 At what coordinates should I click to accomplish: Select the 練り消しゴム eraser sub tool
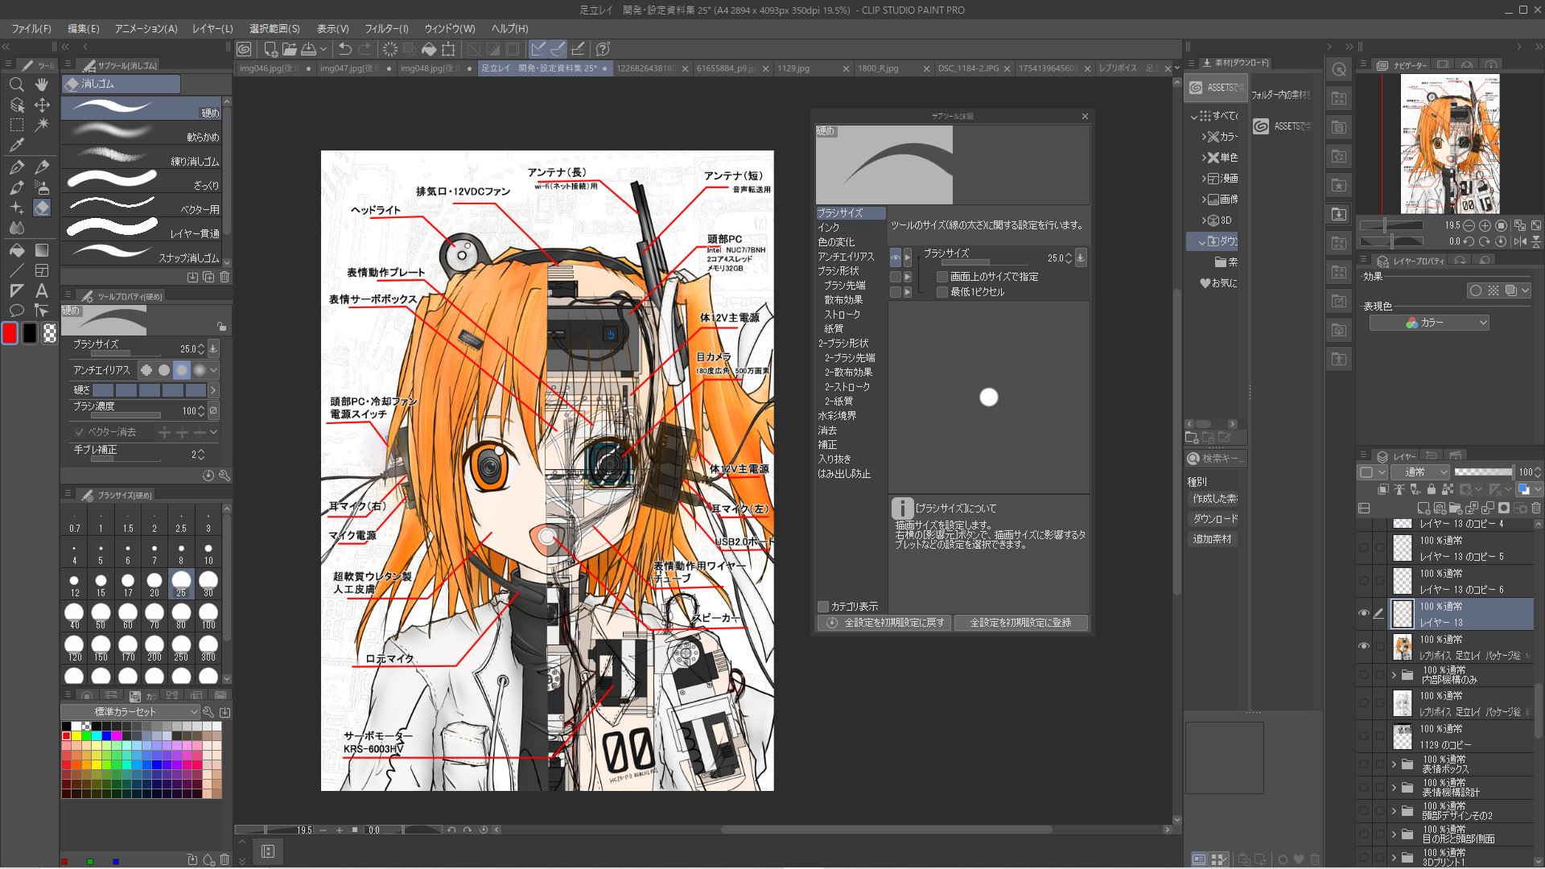(142, 157)
